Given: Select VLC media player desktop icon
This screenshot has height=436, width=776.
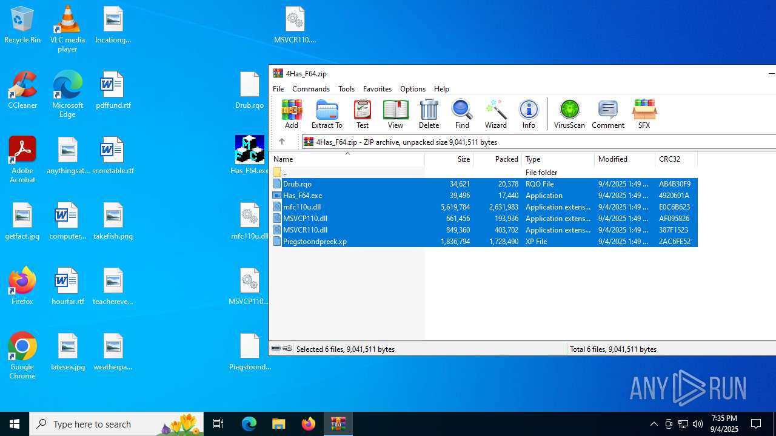Looking at the screenshot, I should [67, 29].
